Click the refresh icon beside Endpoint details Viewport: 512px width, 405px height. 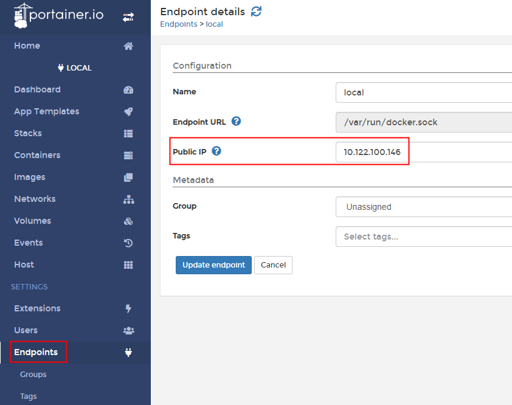click(x=255, y=12)
